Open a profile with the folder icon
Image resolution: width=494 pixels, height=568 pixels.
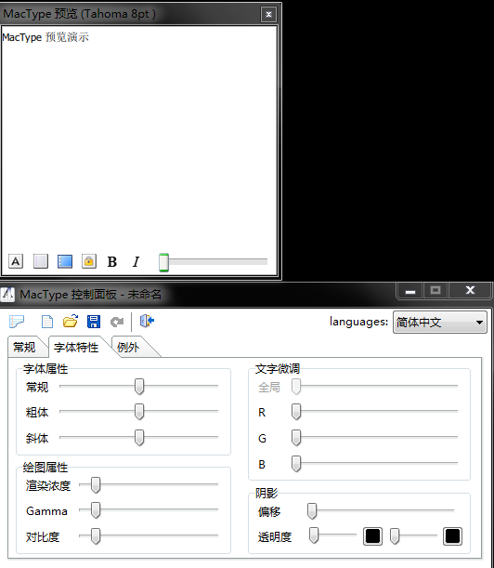point(71,322)
